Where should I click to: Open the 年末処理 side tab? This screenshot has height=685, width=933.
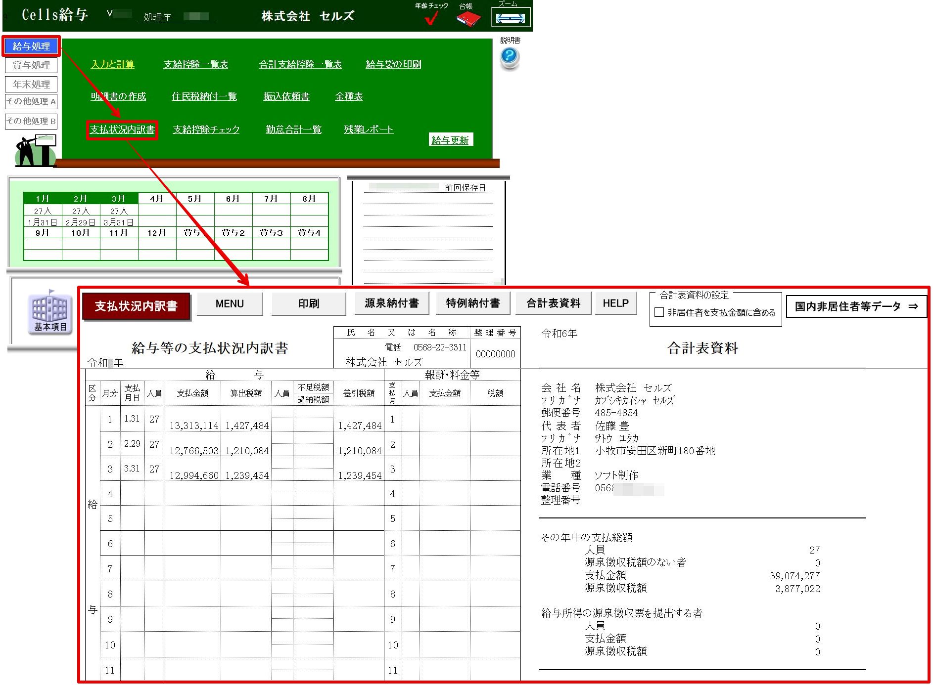pos(31,85)
